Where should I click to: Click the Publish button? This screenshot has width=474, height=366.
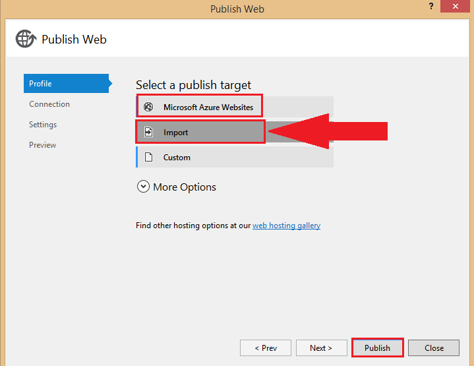[x=377, y=348]
